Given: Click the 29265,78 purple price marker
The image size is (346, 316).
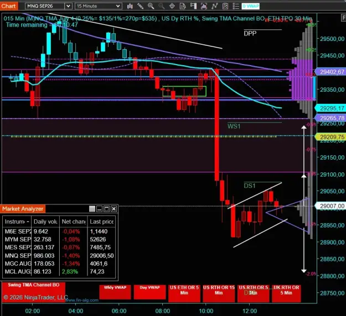Looking at the screenshot, I should click(330, 118).
